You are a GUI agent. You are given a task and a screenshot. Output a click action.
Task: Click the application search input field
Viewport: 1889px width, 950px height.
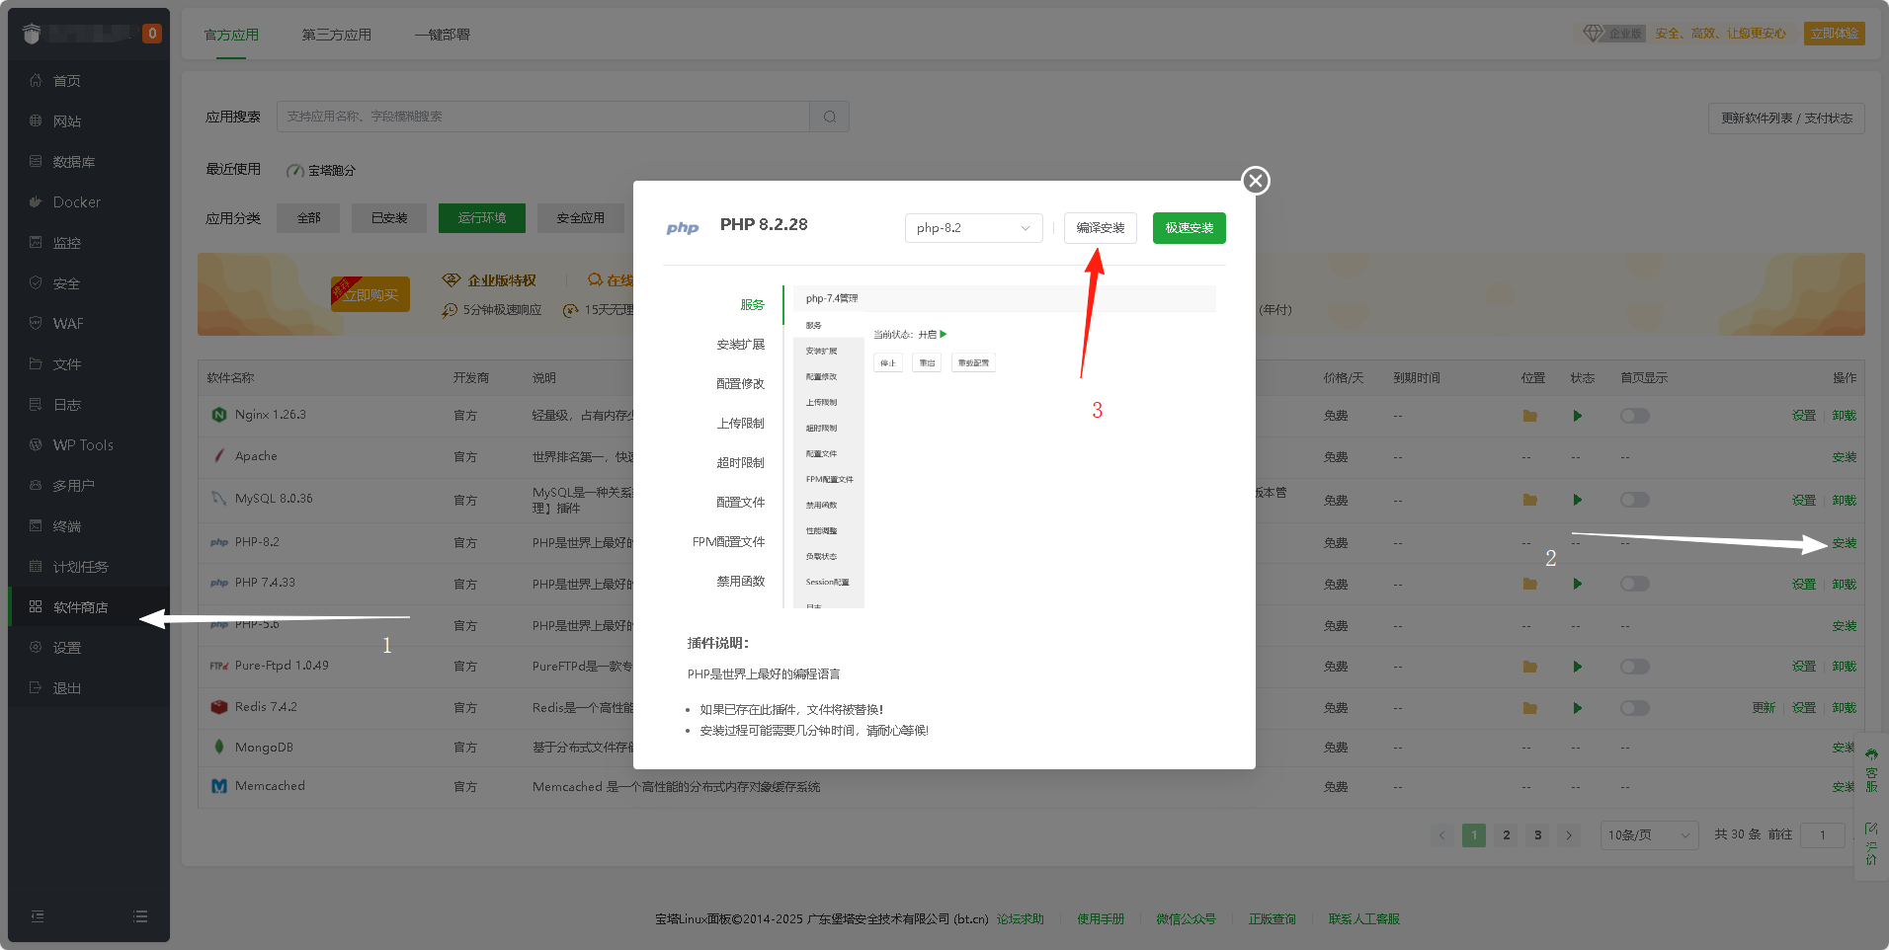point(542,117)
